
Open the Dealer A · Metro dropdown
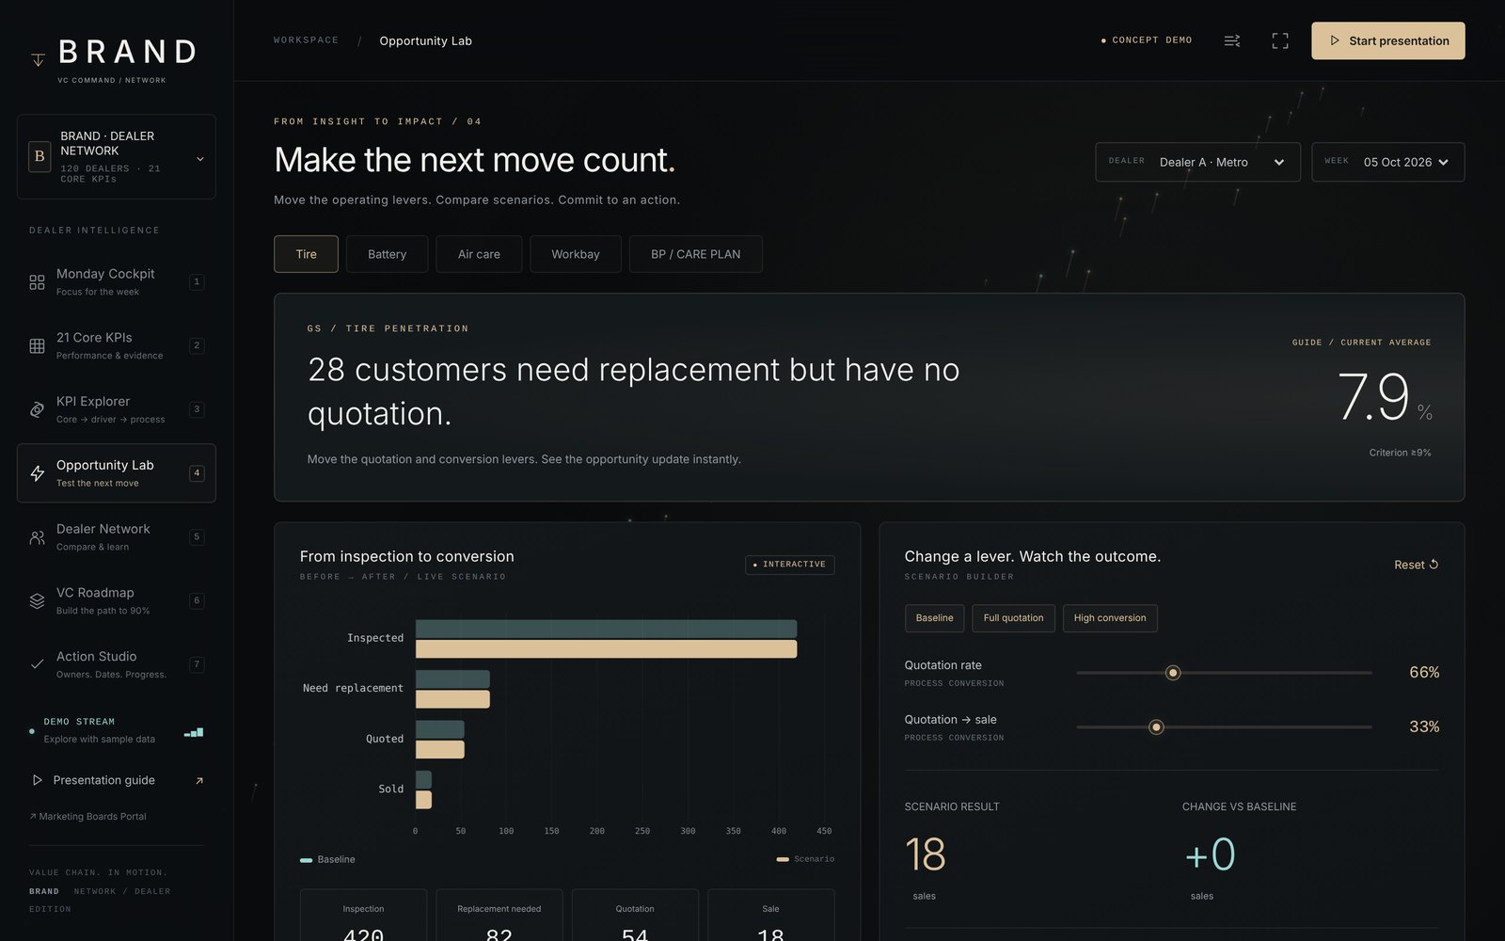1197,162
